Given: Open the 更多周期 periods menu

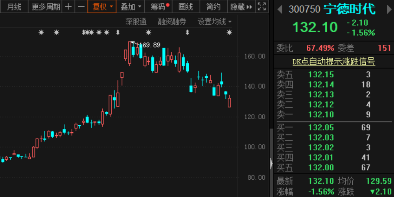Looking at the screenshot, I should pos(46,7).
